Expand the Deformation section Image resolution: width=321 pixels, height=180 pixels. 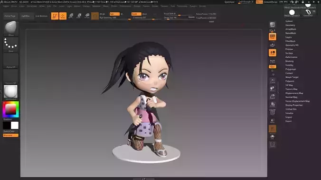[291, 57]
